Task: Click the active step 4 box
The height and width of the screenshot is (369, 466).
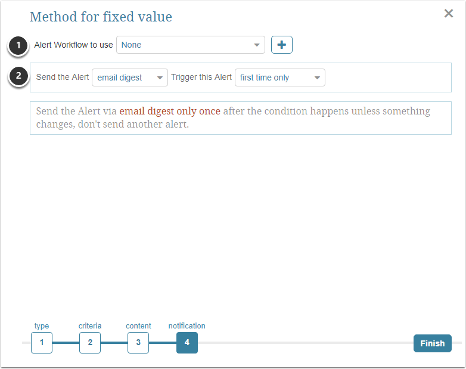Action: [187, 343]
